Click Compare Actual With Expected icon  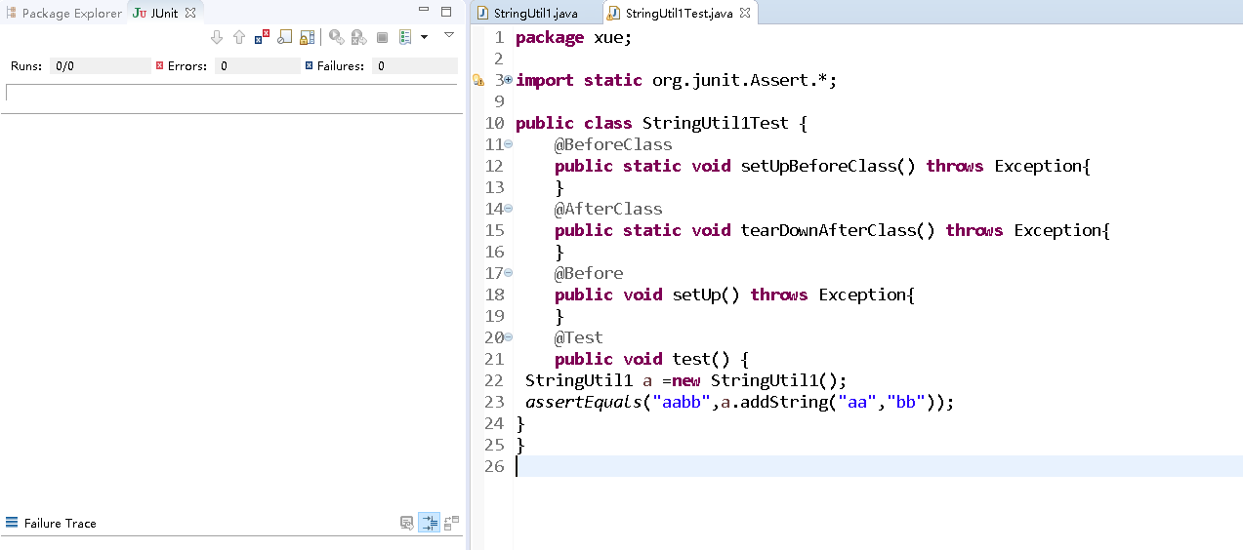[x=451, y=523]
